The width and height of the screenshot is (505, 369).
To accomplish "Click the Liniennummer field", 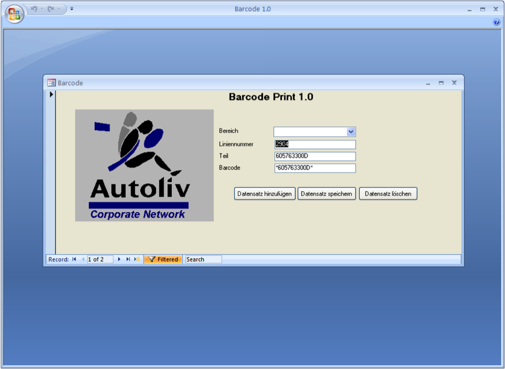I will click(315, 144).
